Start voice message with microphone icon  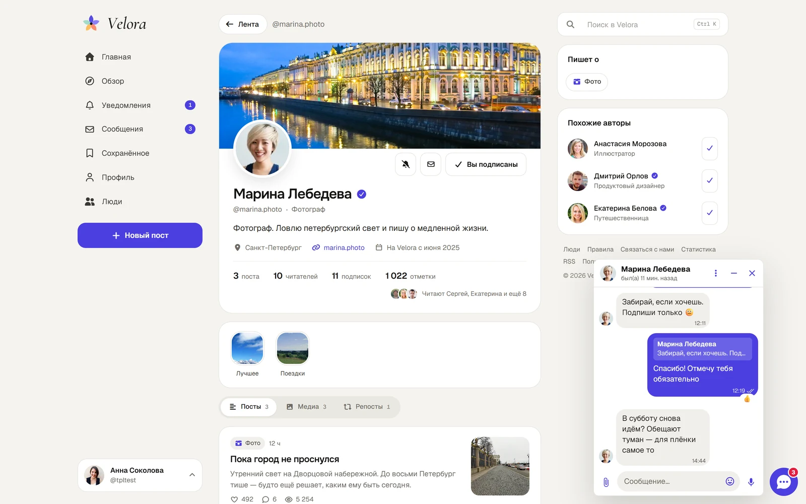pyautogui.click(x=751, y=482)
